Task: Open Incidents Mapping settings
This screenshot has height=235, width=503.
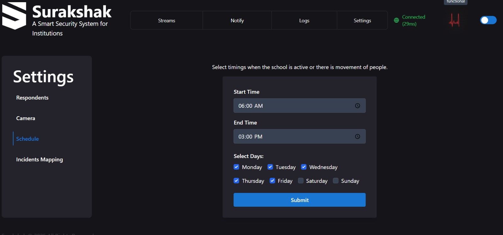Action: coord(40,160)
